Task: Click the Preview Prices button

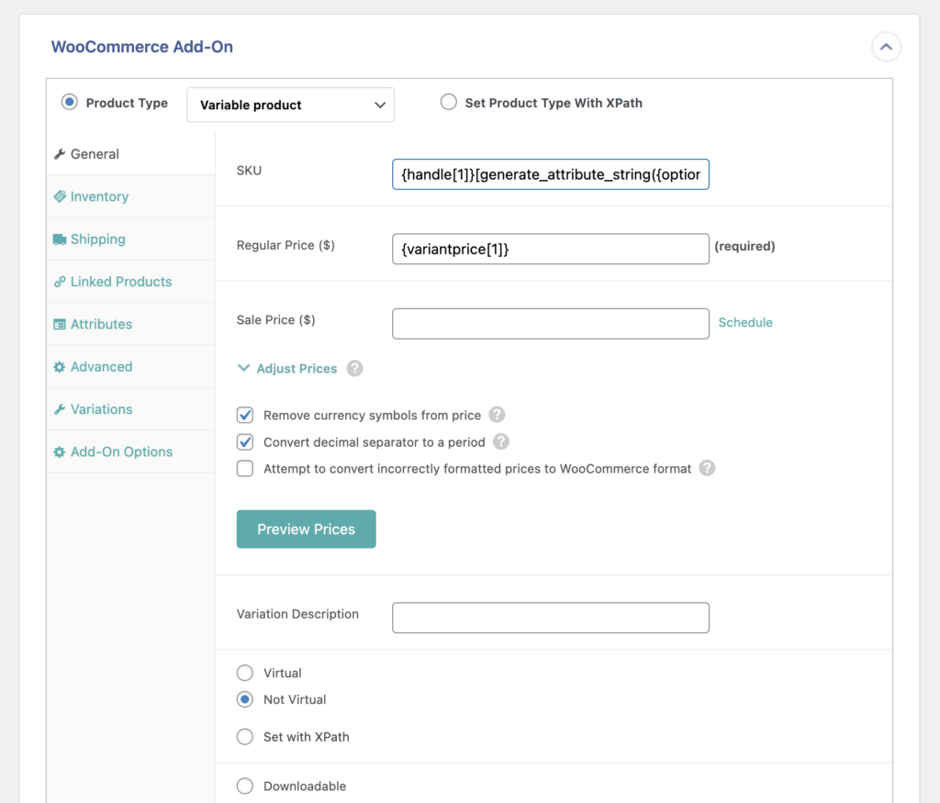Action: tap(306, 529)
